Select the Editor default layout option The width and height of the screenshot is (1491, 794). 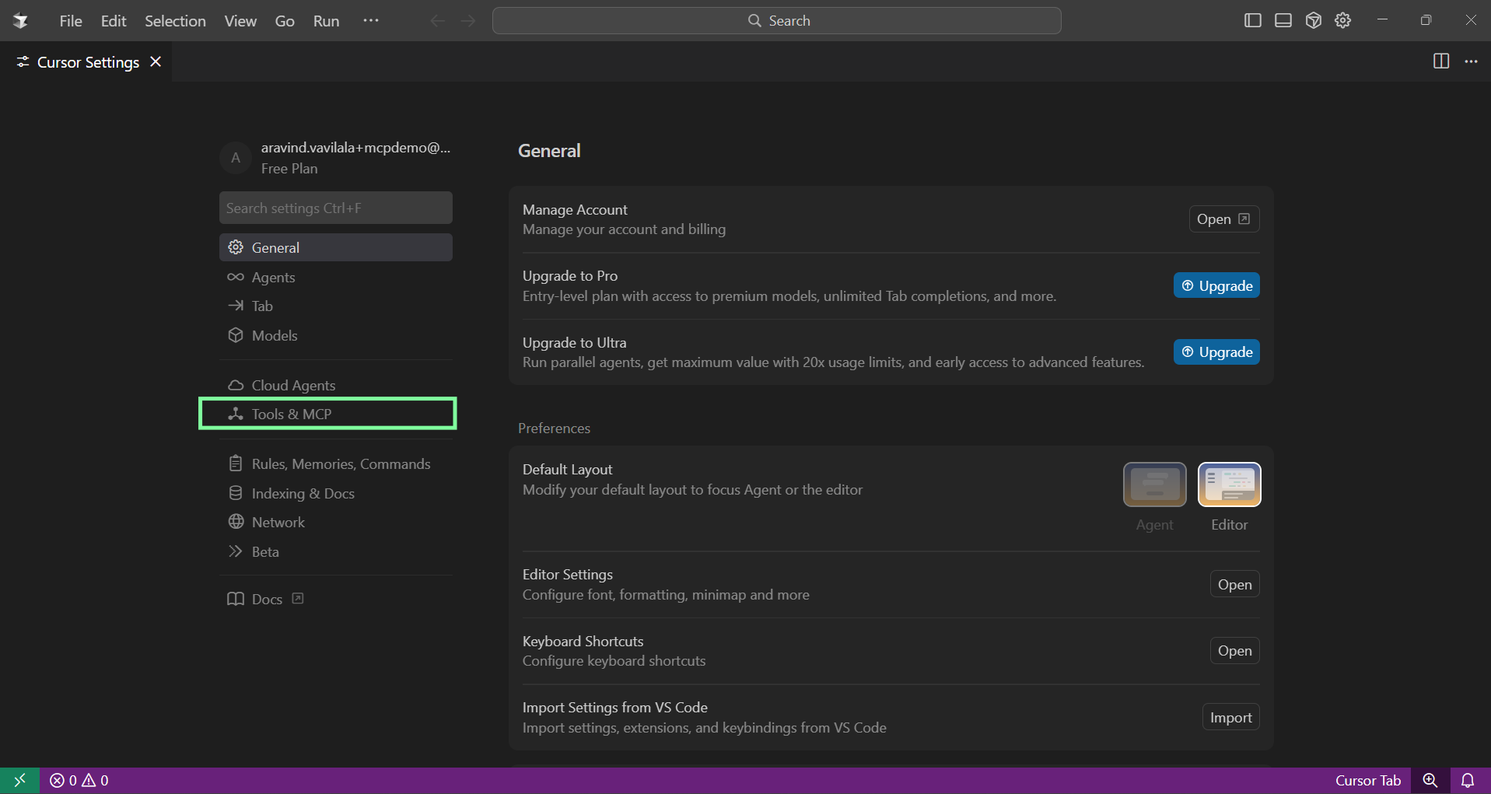click(x=1229, y=484)
